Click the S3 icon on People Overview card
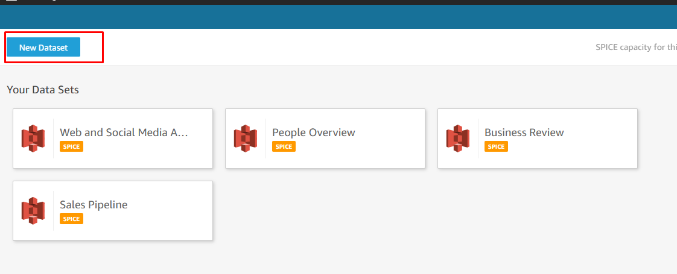 (246, 138)
